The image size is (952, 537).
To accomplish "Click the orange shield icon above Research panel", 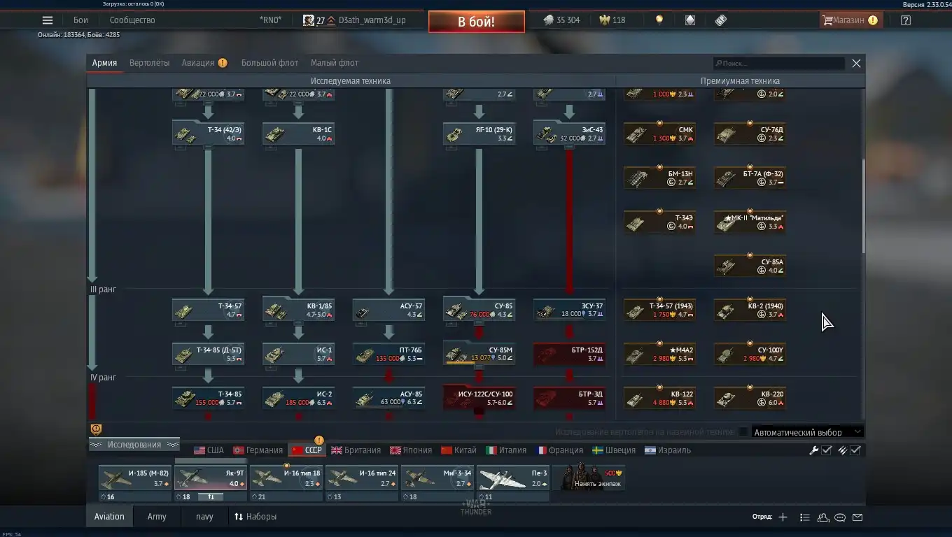I will pyautogui.click(x=97, y=429).
